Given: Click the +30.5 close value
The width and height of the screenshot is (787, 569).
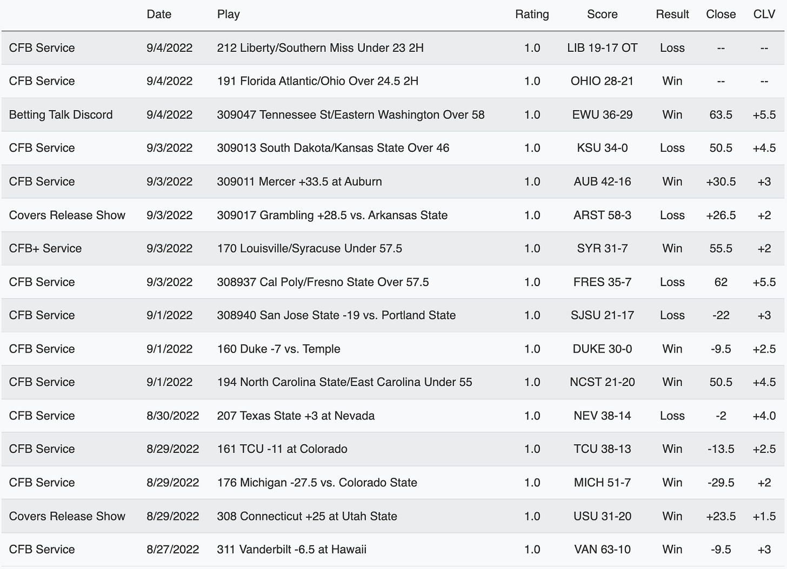Looking at the screenshot, I should 721,182.
